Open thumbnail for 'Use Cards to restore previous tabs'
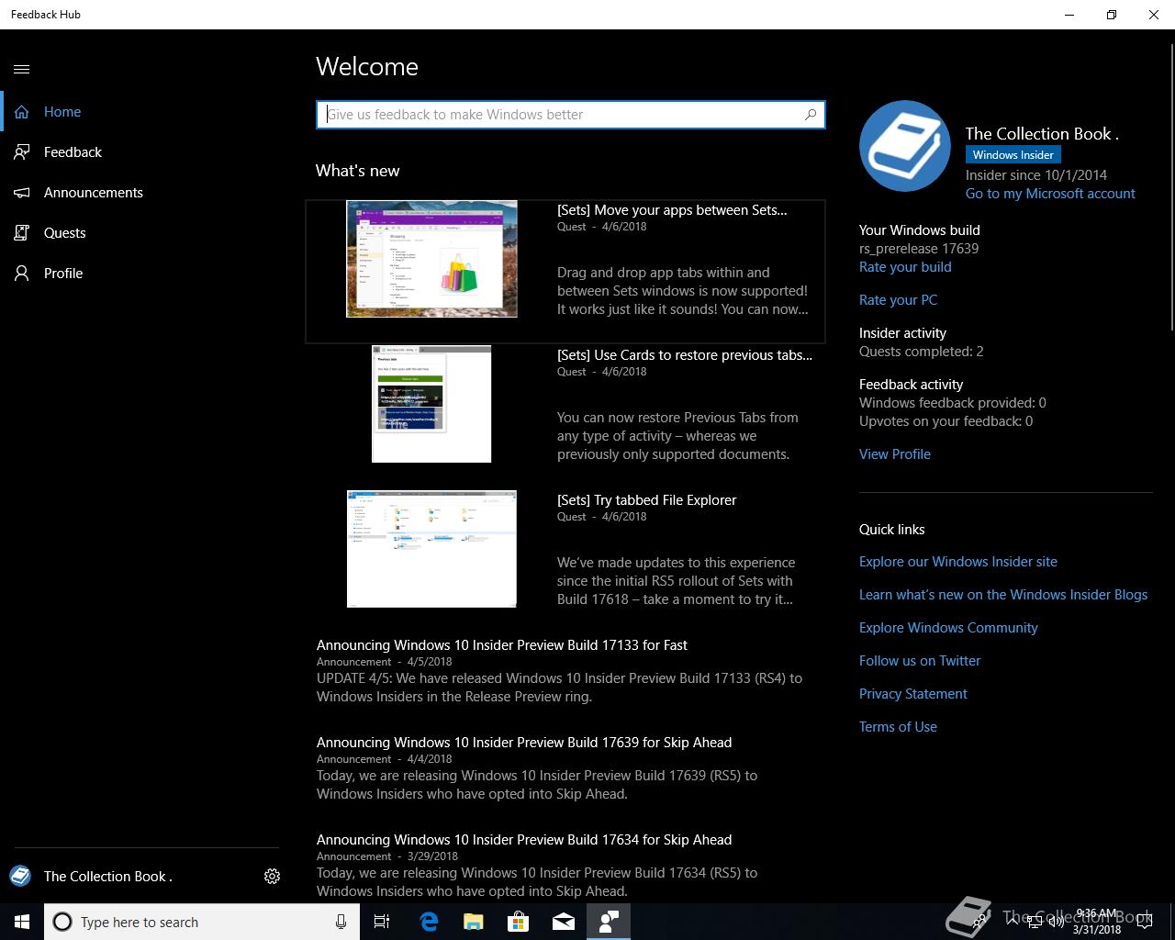Screen dimensions: 1175x940 [431, 404]
